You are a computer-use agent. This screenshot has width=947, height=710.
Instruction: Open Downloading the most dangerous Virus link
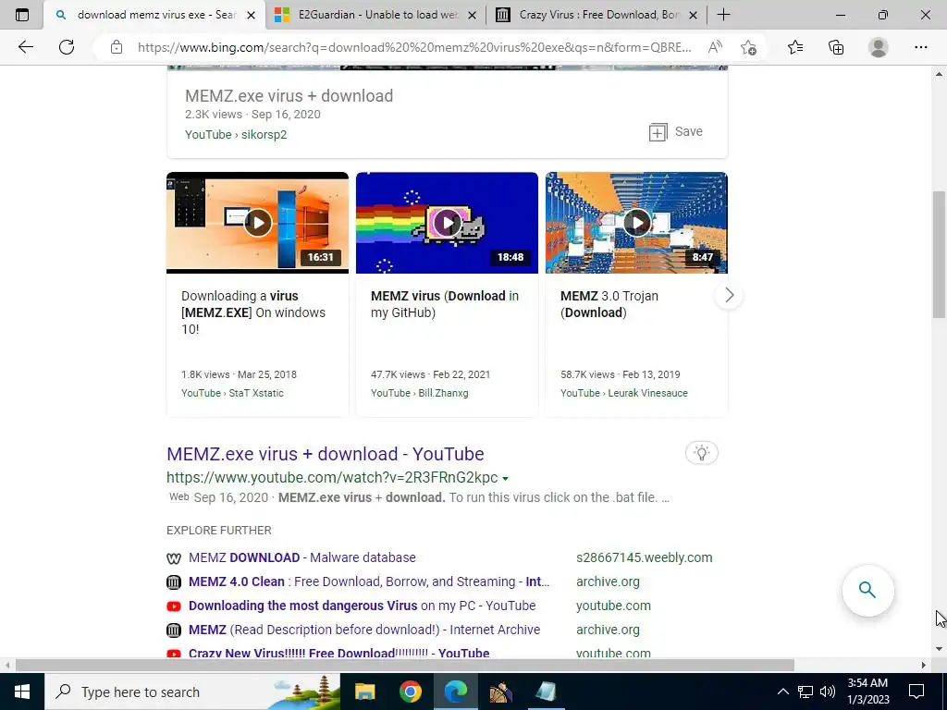pos(362,606)
